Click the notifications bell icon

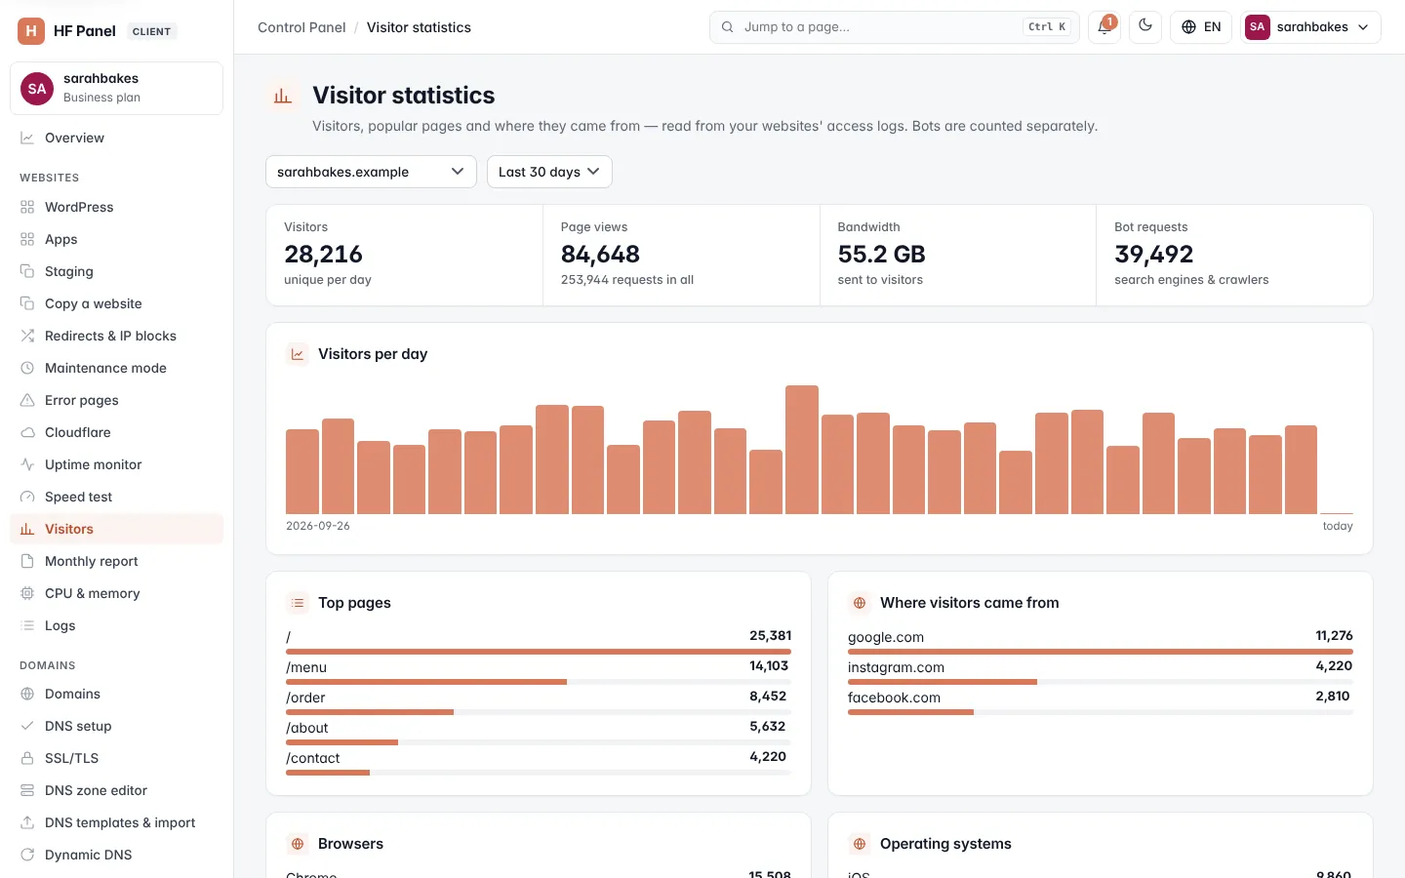click(1104, 27)
